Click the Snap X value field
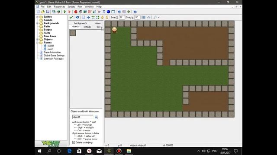Image resolution: width=277 pixels, height=155 pixels. point(122,17)
